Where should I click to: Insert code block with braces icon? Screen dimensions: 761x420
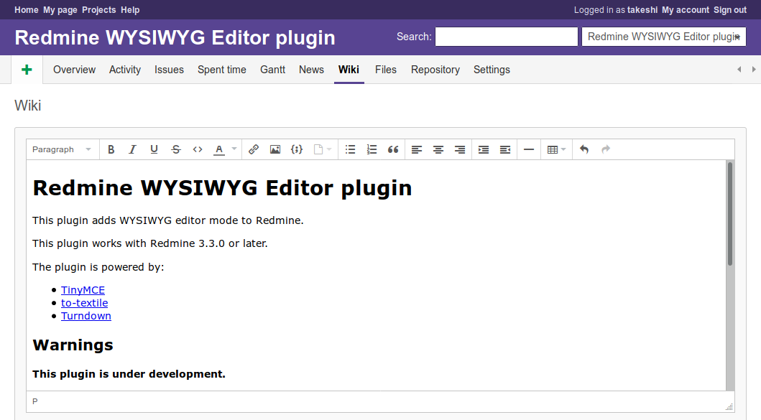coord(297,149)
